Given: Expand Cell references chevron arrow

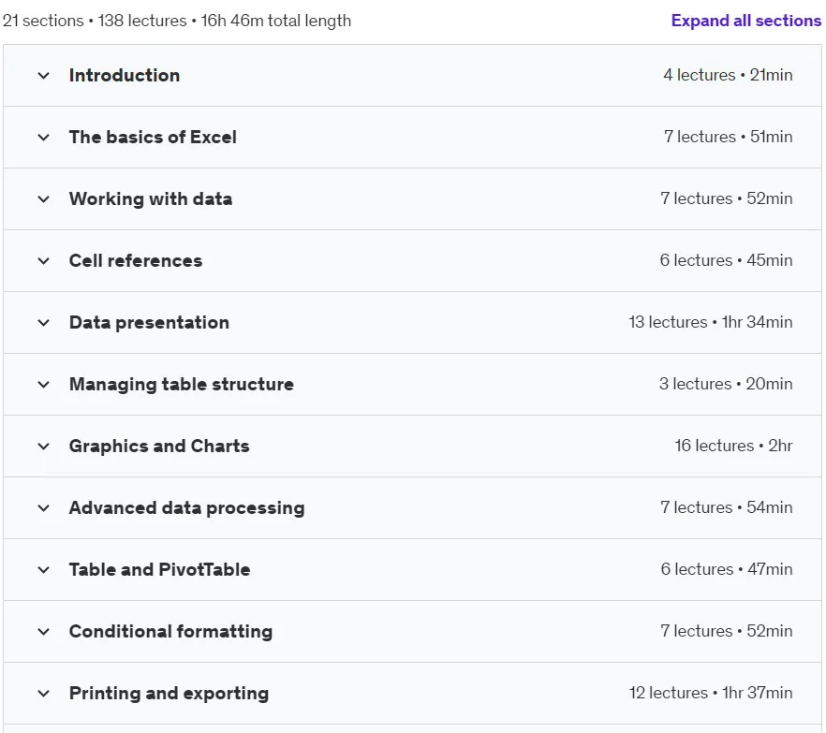Looking at the screenshot, I should [44, 260].
